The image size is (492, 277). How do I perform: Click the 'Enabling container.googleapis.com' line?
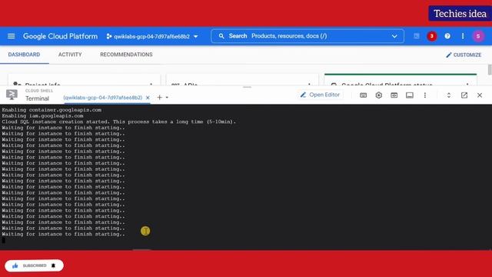(x=52, y=110)
